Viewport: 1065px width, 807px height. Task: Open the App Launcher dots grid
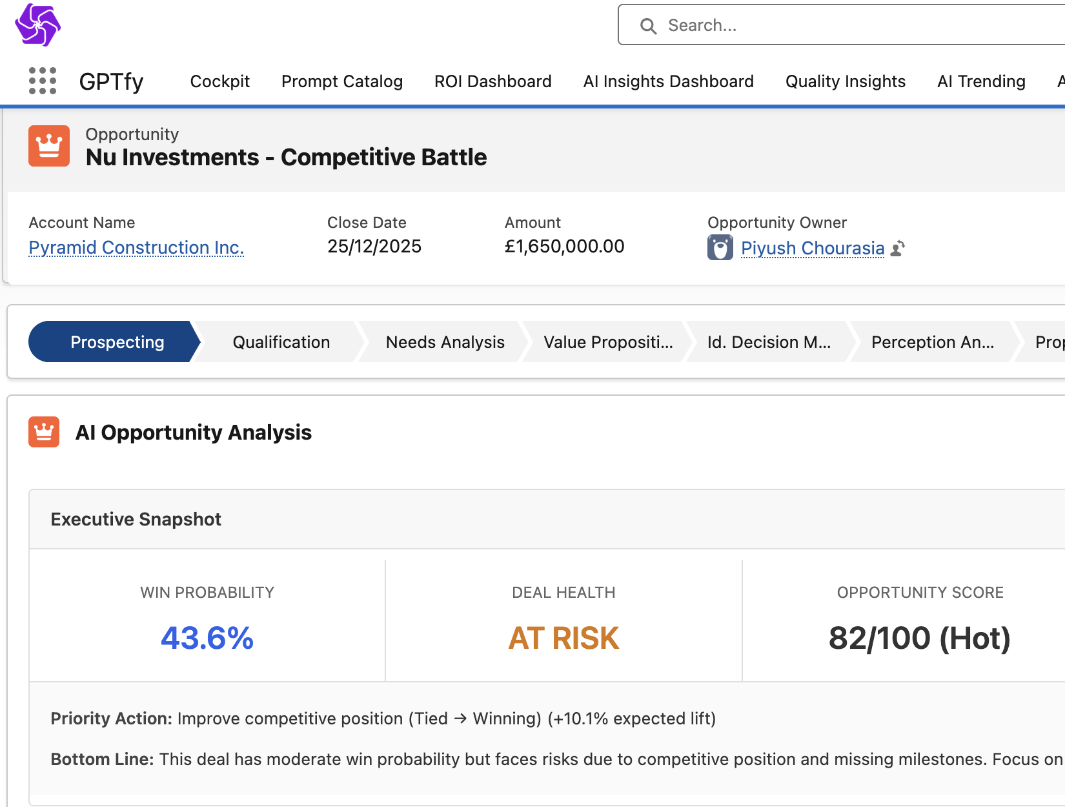click(43, 81)
